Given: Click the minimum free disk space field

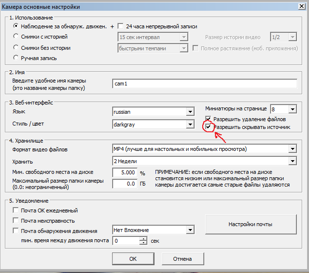Looking at the screenshot, I should pos(125,172).
